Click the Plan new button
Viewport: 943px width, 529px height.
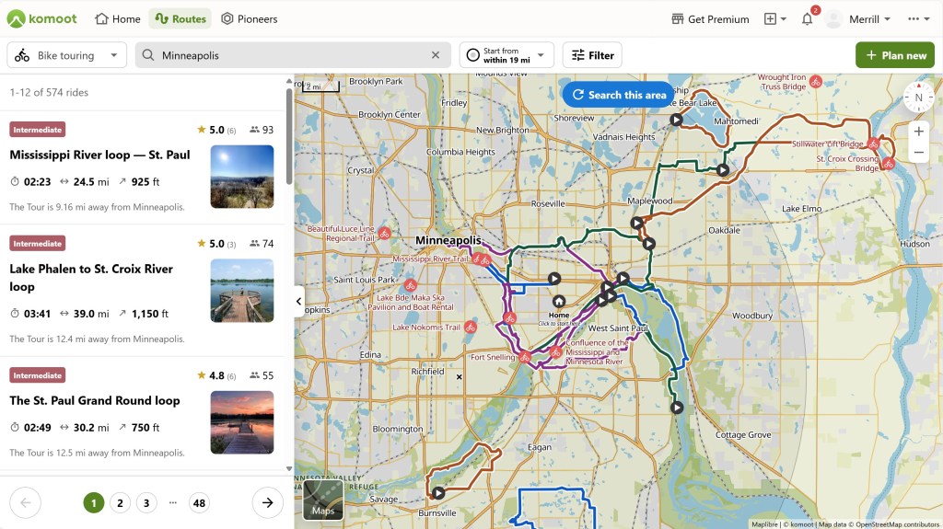pos(894,55)
